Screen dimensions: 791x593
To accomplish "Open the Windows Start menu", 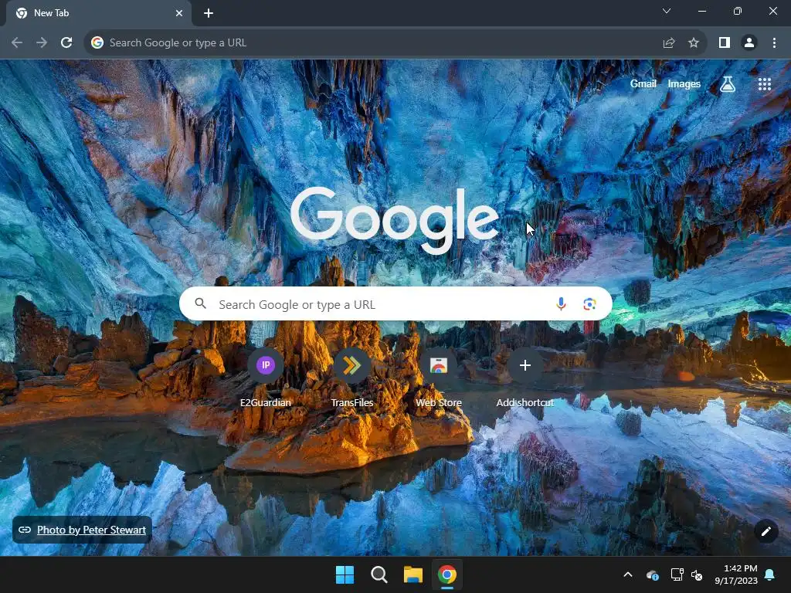I will tap(345, 574).
